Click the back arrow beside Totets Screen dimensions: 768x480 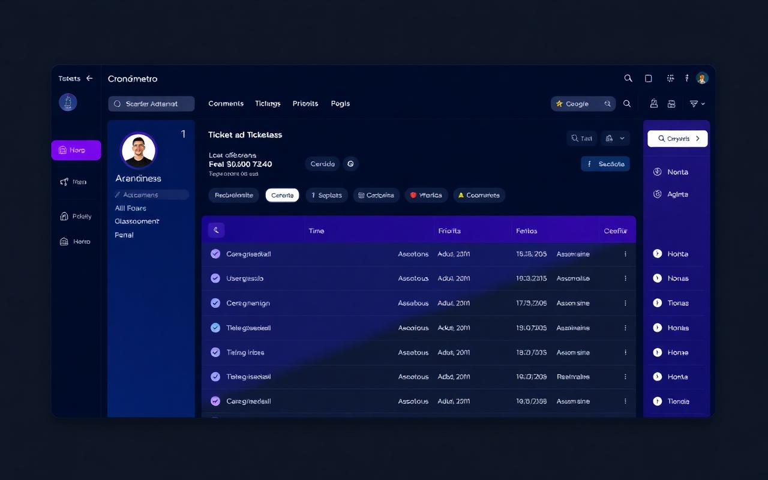point(89,79)
